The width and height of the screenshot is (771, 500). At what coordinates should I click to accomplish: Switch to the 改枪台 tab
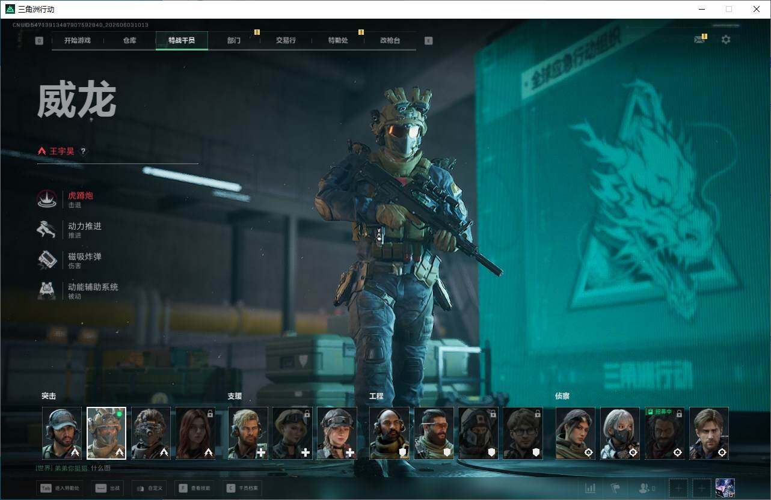point(390,41)
